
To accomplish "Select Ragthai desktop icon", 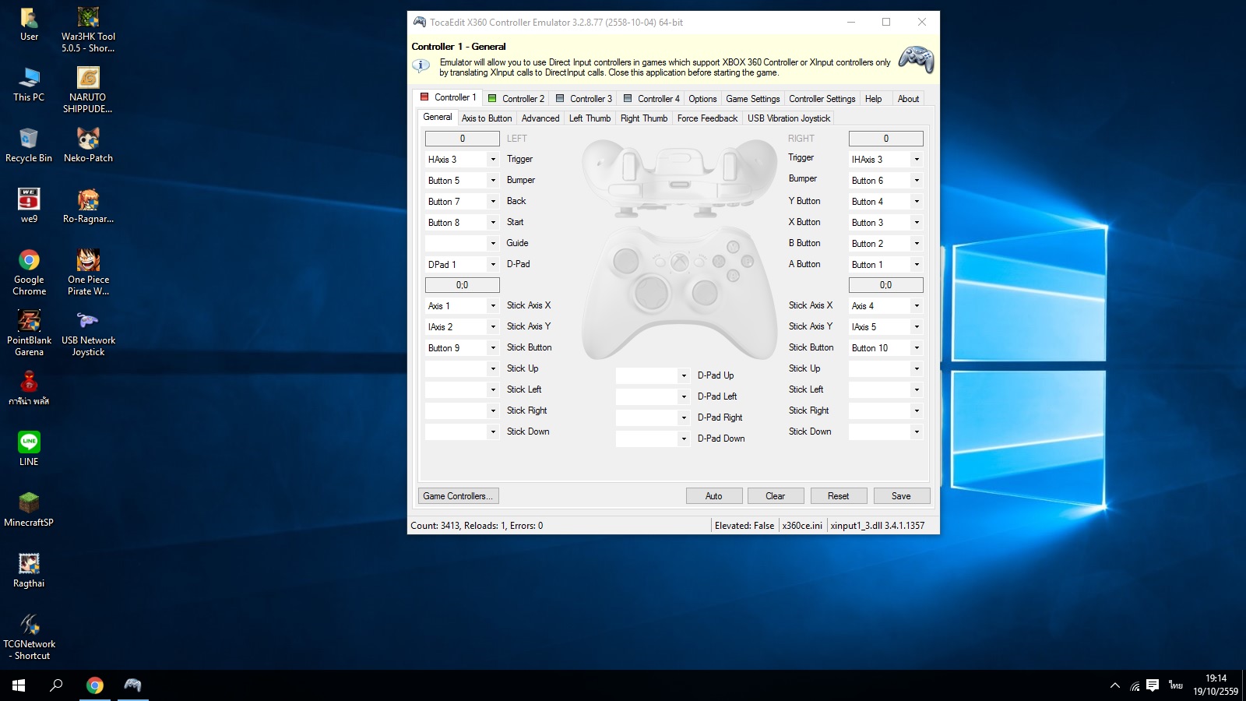I will pos(29,571).
